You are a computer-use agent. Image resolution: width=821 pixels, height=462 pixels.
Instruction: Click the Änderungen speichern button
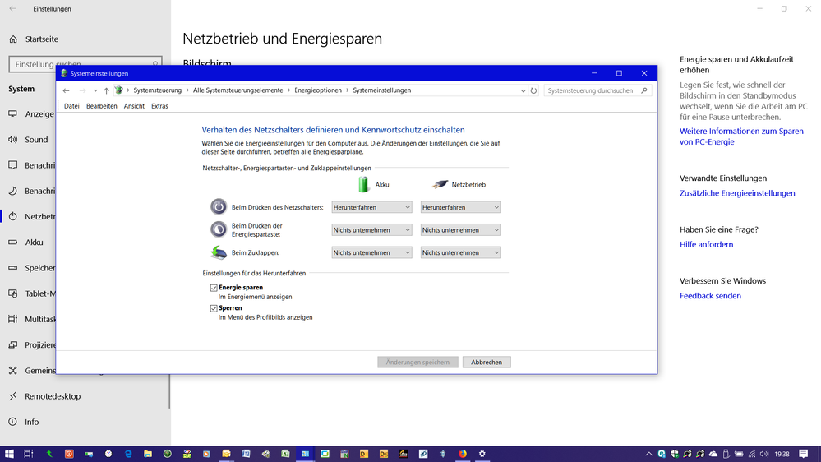pos(417,362)
